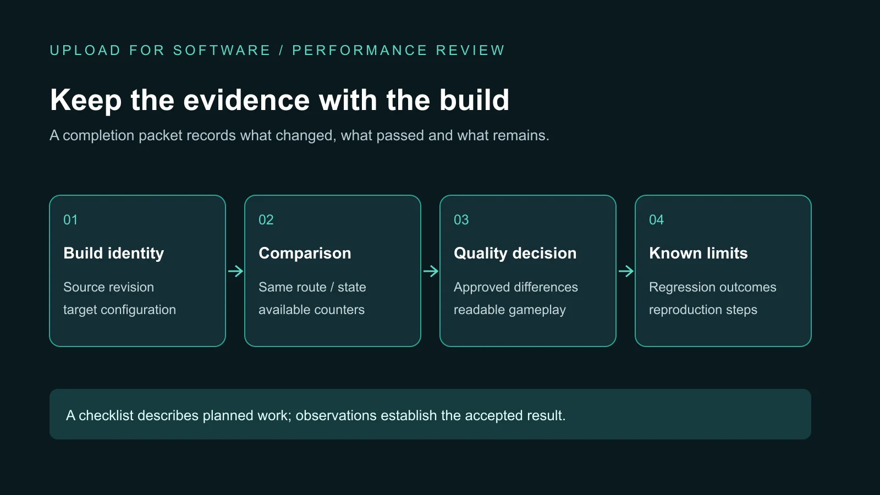Click the 'Quality decision' heading
880x495 pixels.
(x=515, y=253)
